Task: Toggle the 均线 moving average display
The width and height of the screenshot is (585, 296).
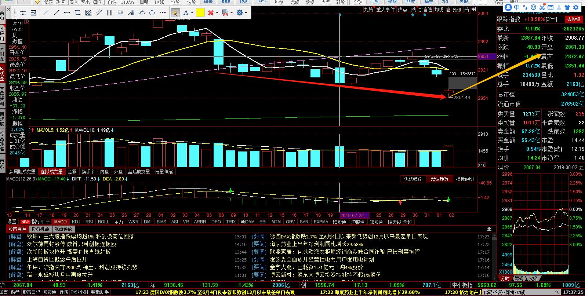Action: [x=439, y=10]
